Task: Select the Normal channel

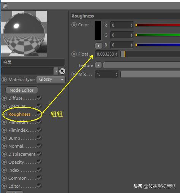Action: coord(16,146)
